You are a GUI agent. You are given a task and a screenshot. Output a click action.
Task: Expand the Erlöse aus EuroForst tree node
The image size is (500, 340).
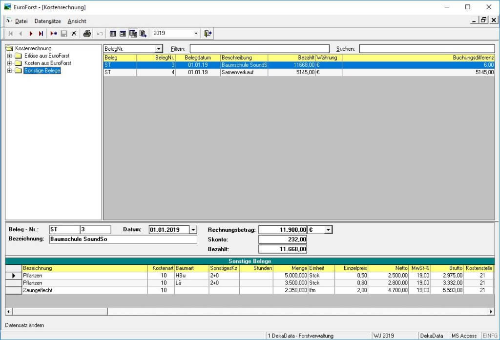(9, 56)
